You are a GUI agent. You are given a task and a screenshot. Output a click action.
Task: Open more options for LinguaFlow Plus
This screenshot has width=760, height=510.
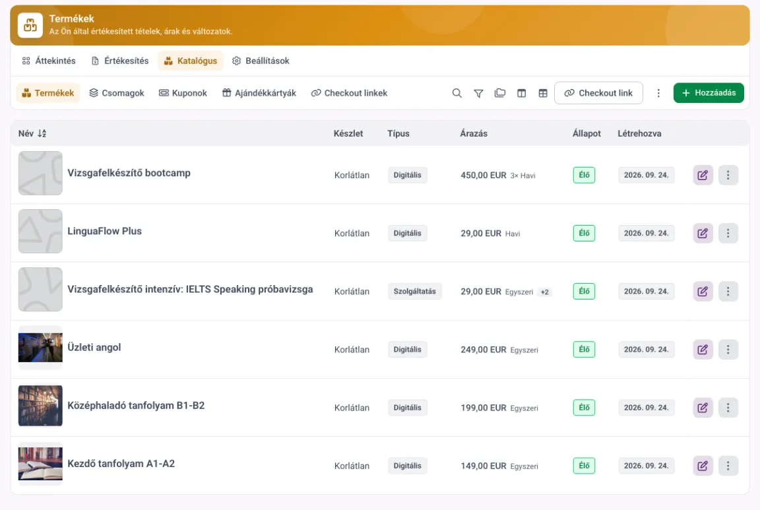tap(728, 233)
